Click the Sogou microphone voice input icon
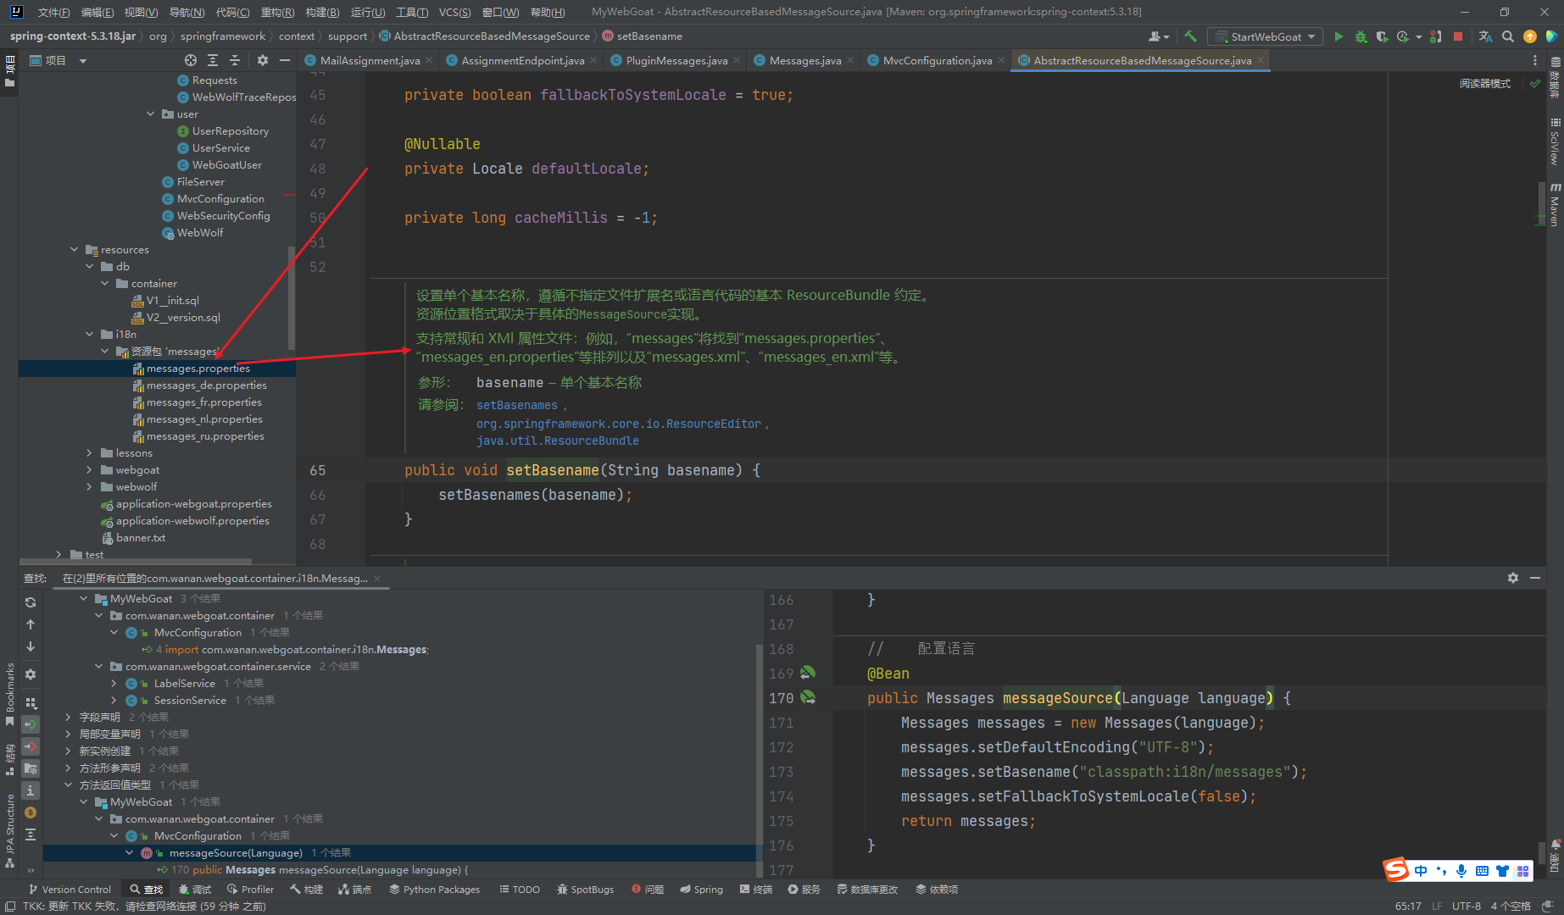Viewport: 1564px width, 915px height. click(x=1461, y=871)
